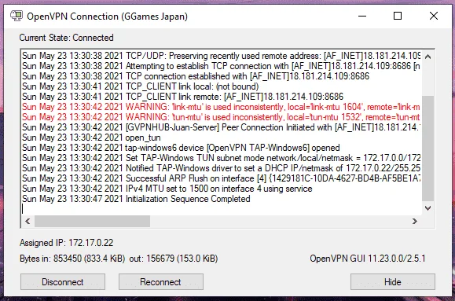Click the 'Preserving recently used remote address' line
The height and width of the screenshot is (301, 455).
point(222,56)
